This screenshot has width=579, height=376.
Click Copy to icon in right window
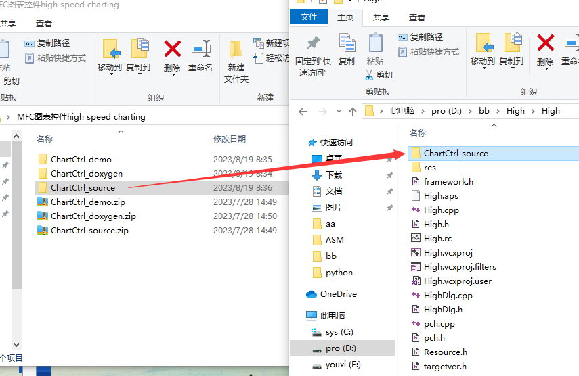click(513, 43)
